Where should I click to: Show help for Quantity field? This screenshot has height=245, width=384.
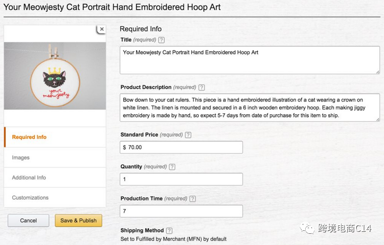tap(172, 167)
